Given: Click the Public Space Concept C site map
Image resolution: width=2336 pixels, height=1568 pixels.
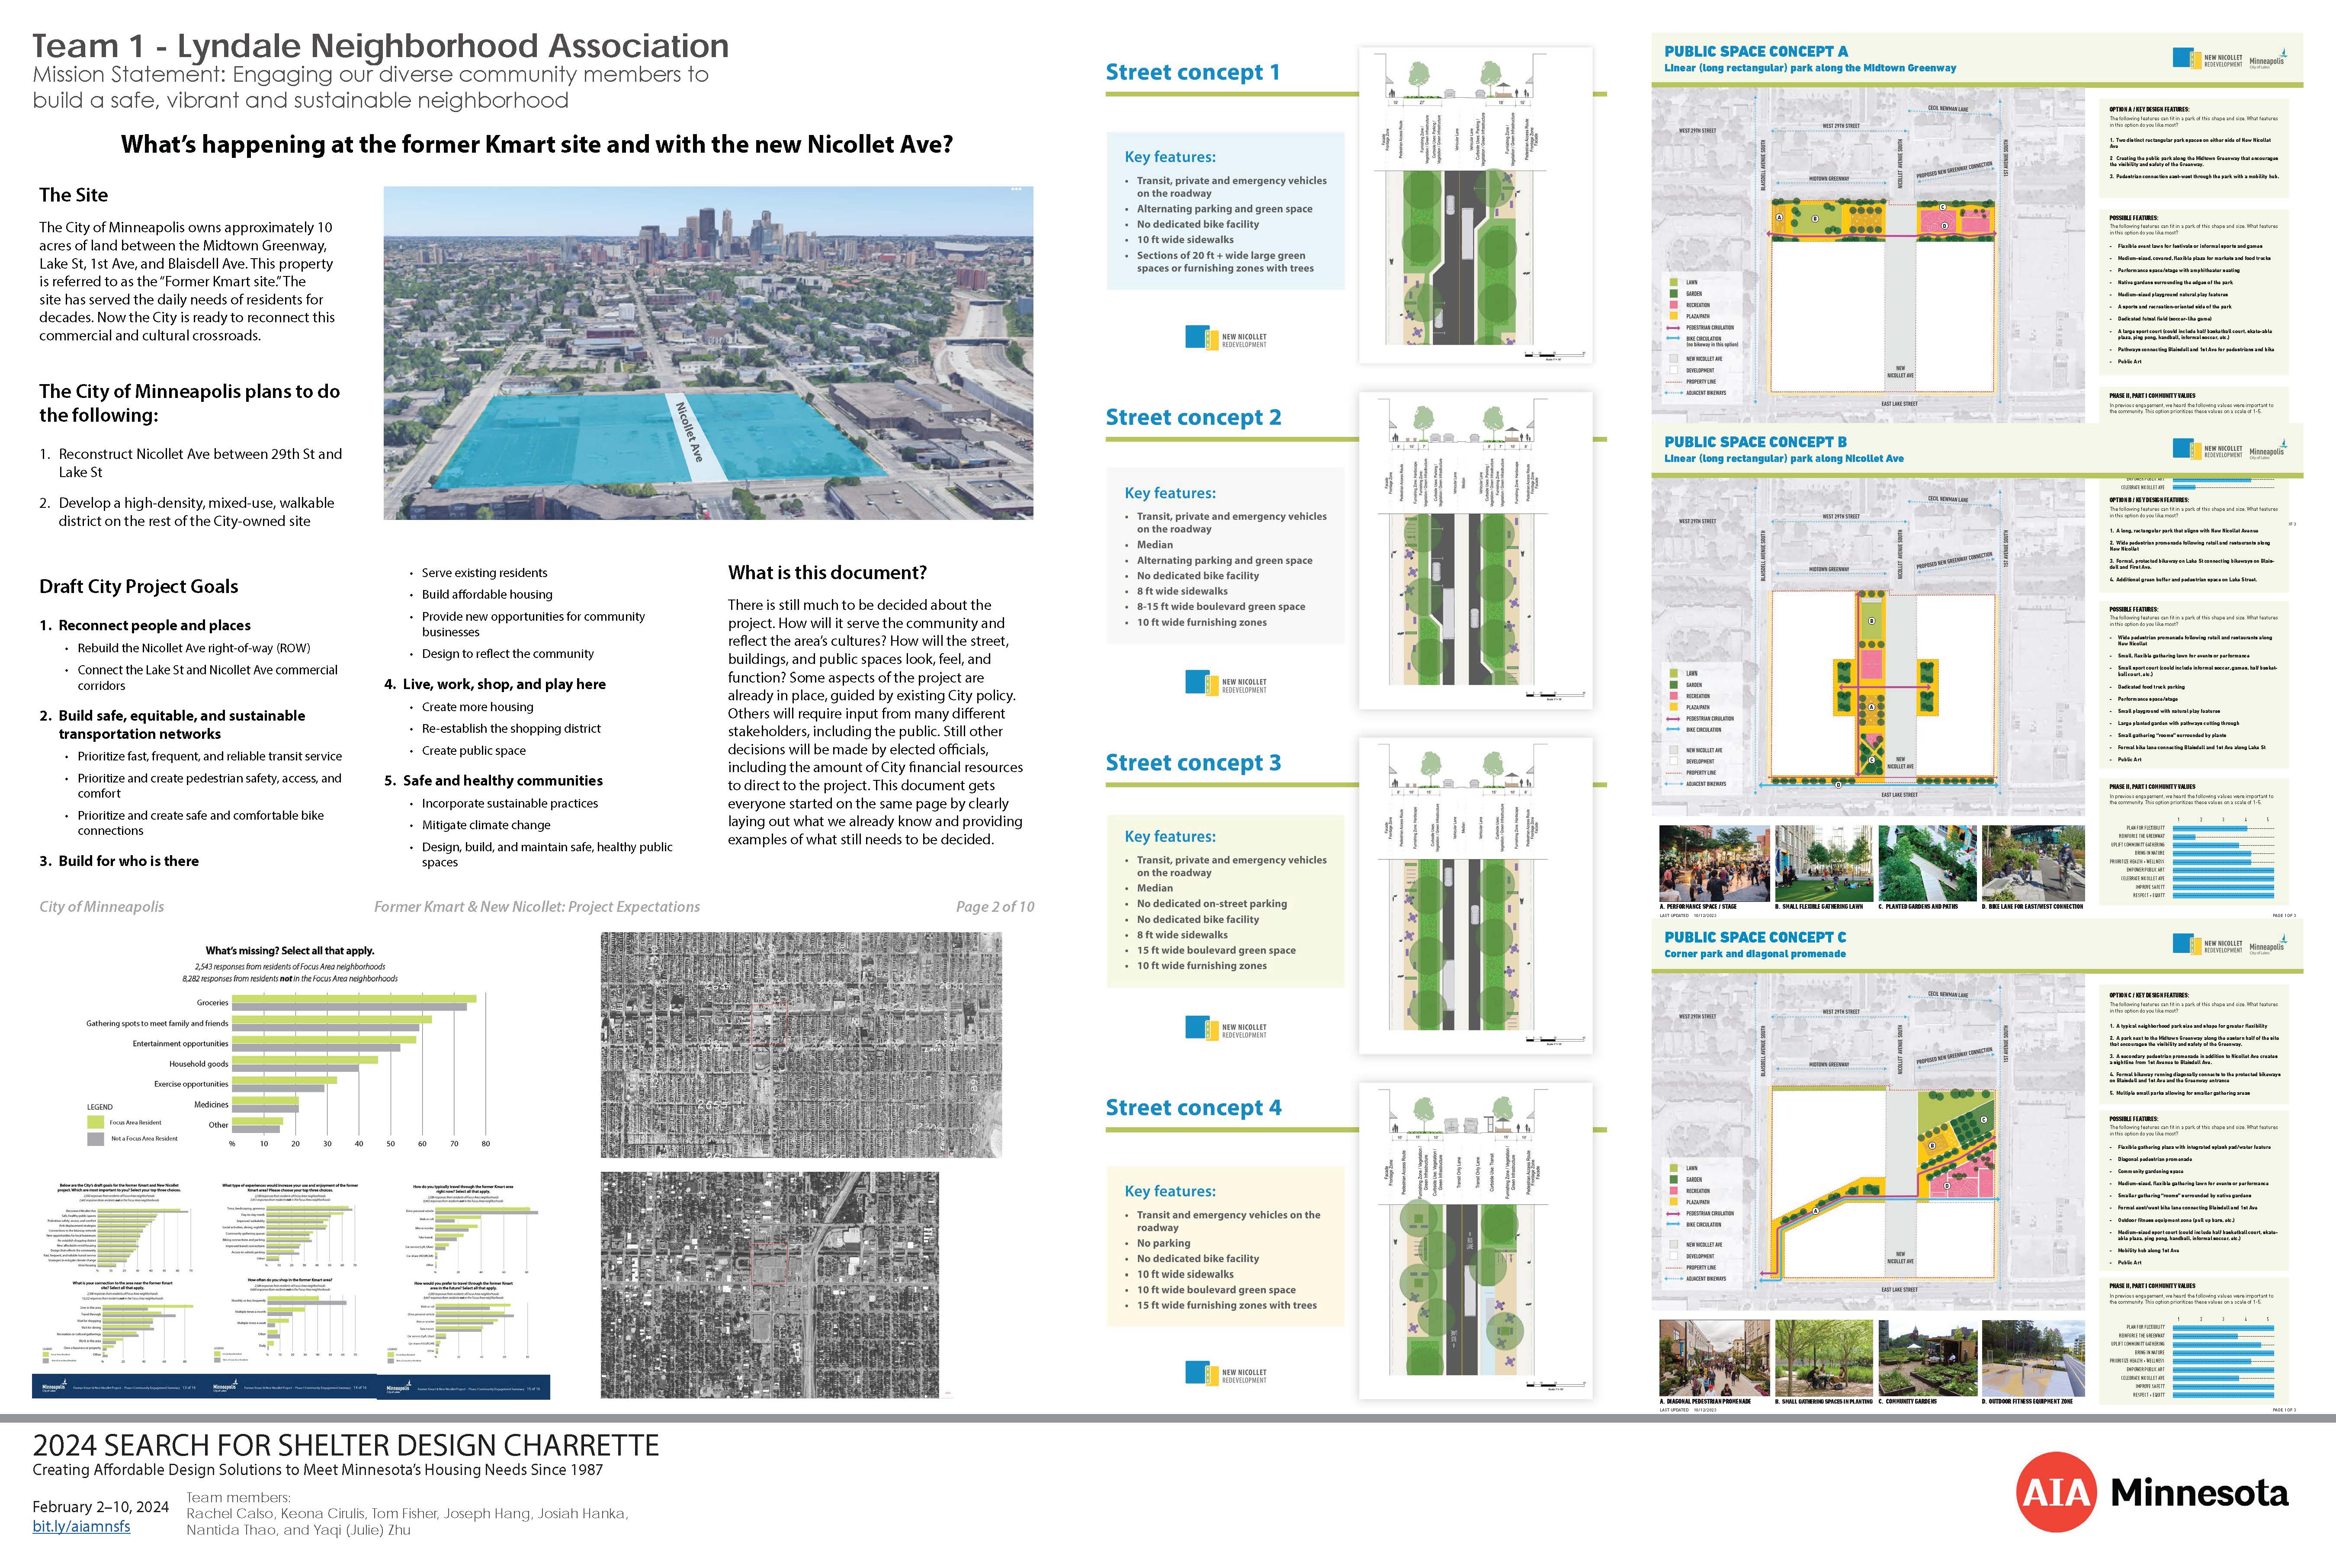Looking at the screenshot, I should (1868, 1142).
